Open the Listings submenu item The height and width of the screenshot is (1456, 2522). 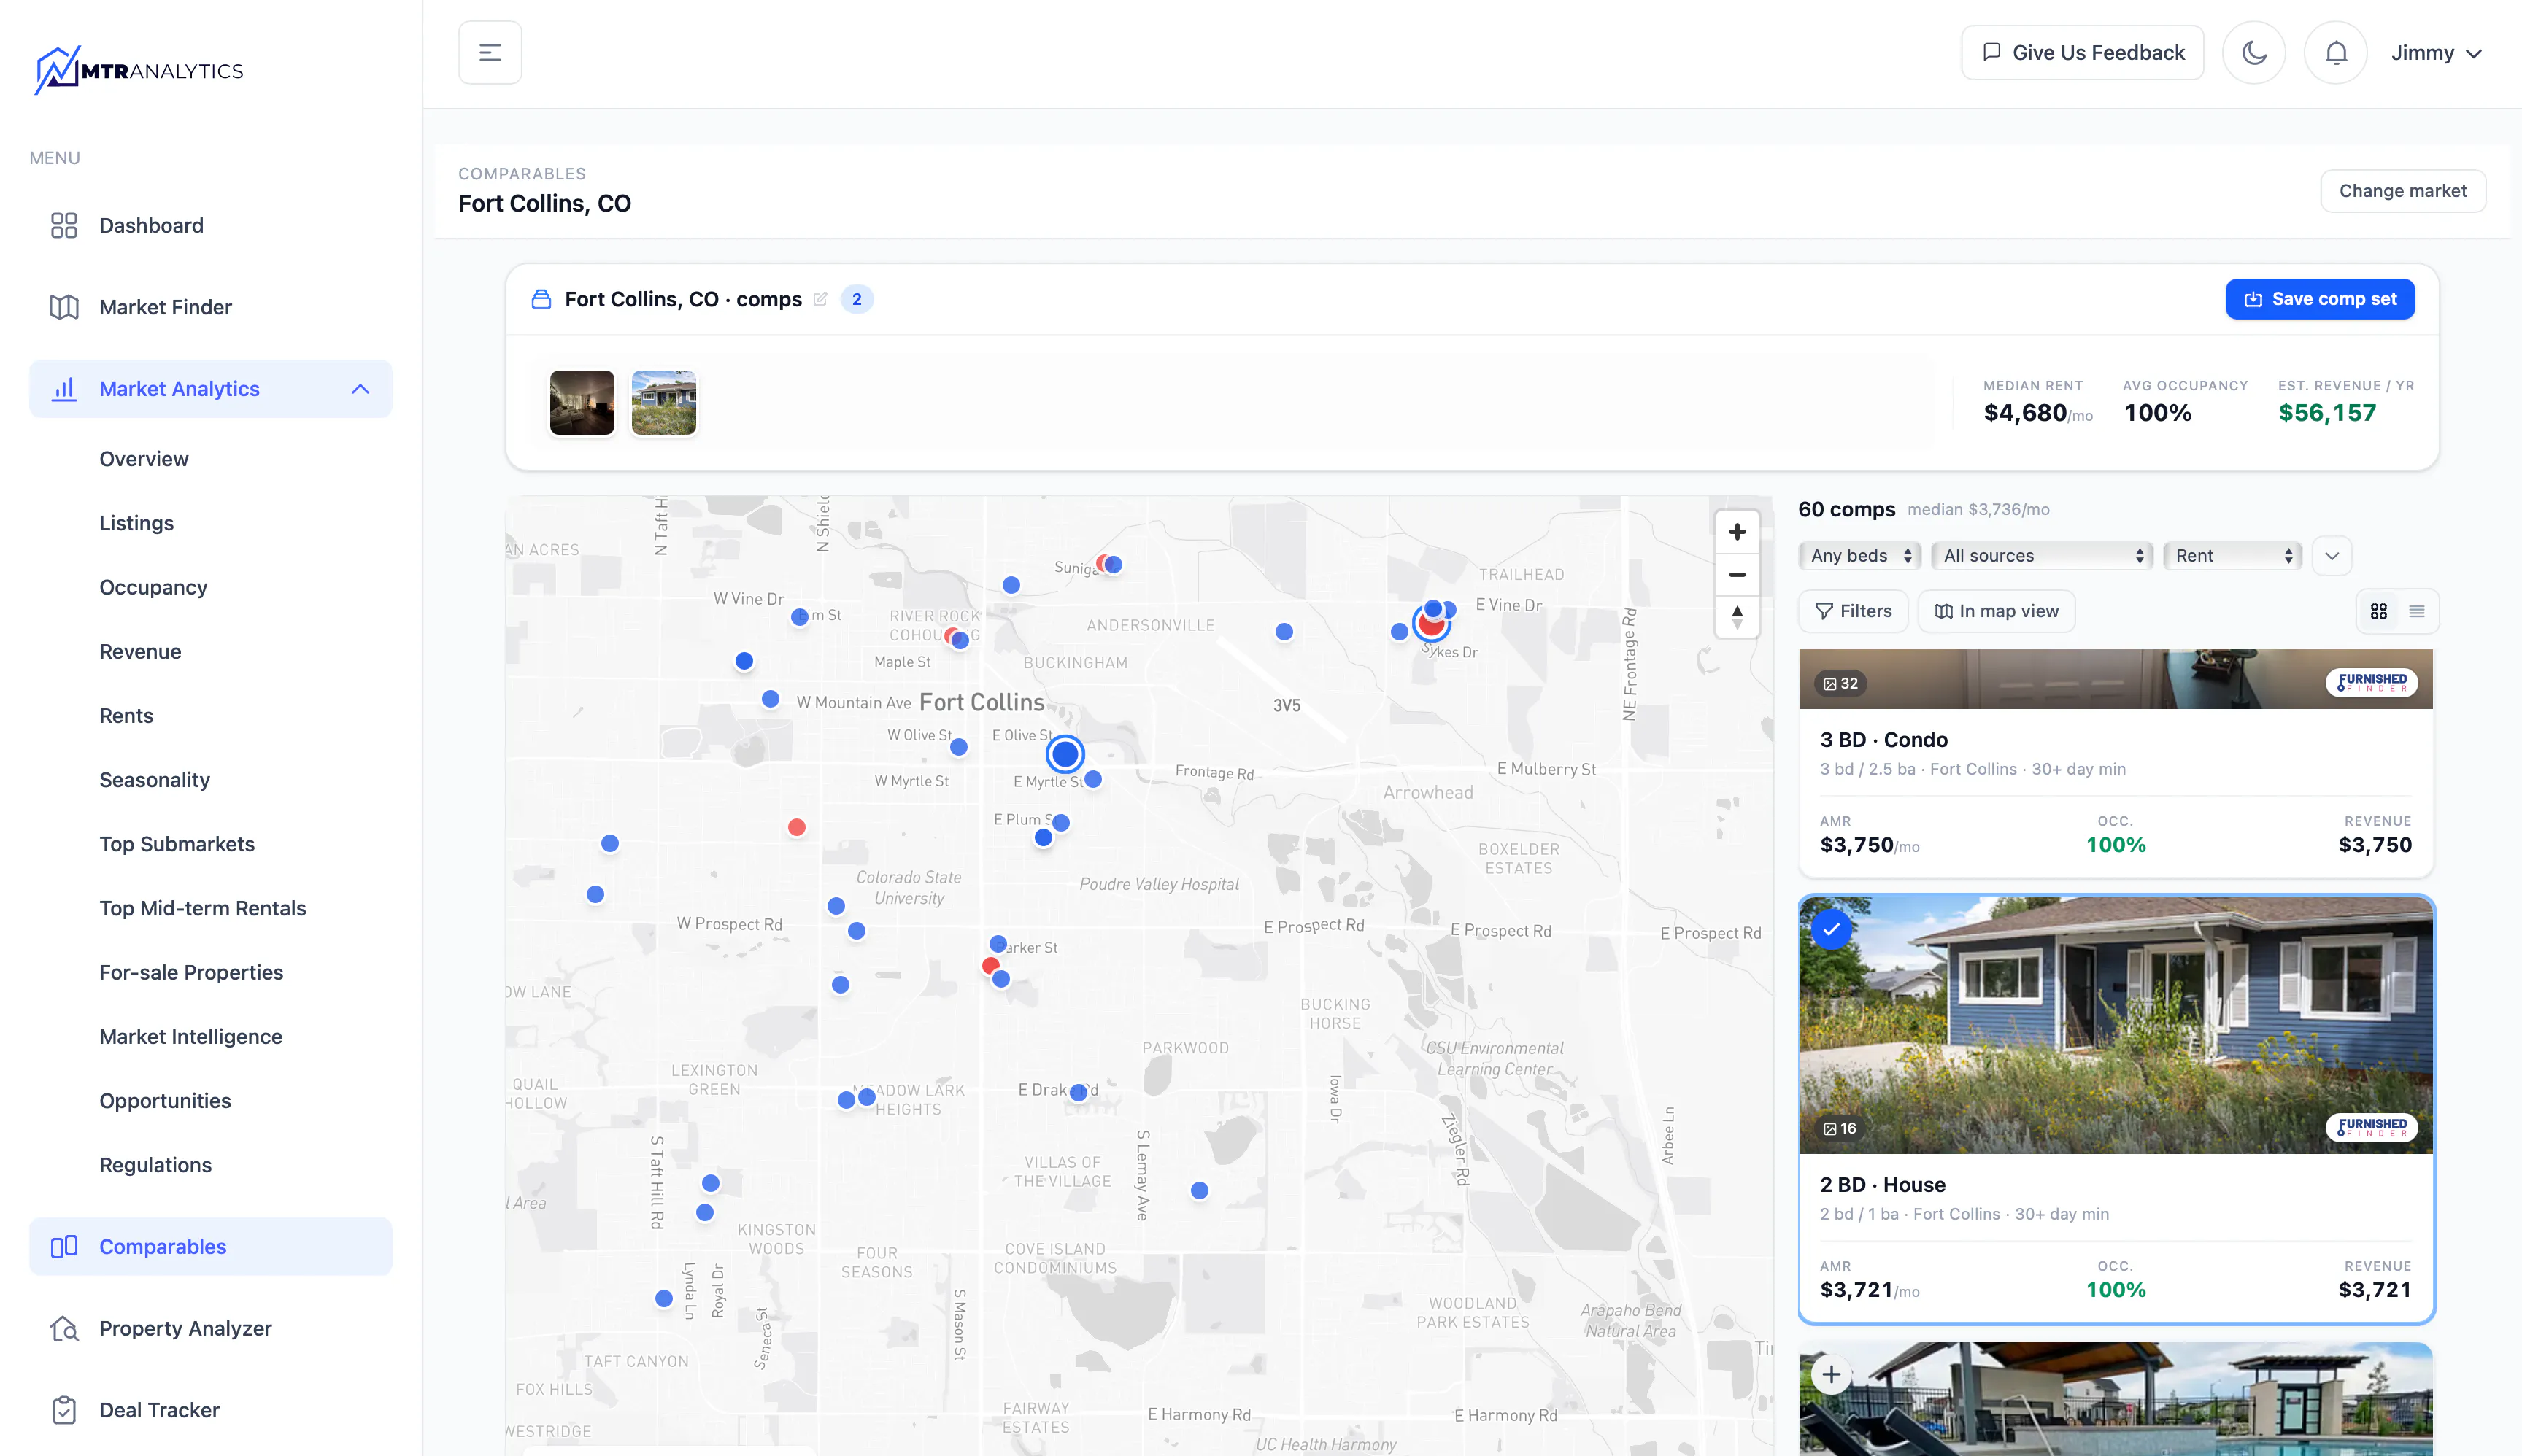(136, 523)
